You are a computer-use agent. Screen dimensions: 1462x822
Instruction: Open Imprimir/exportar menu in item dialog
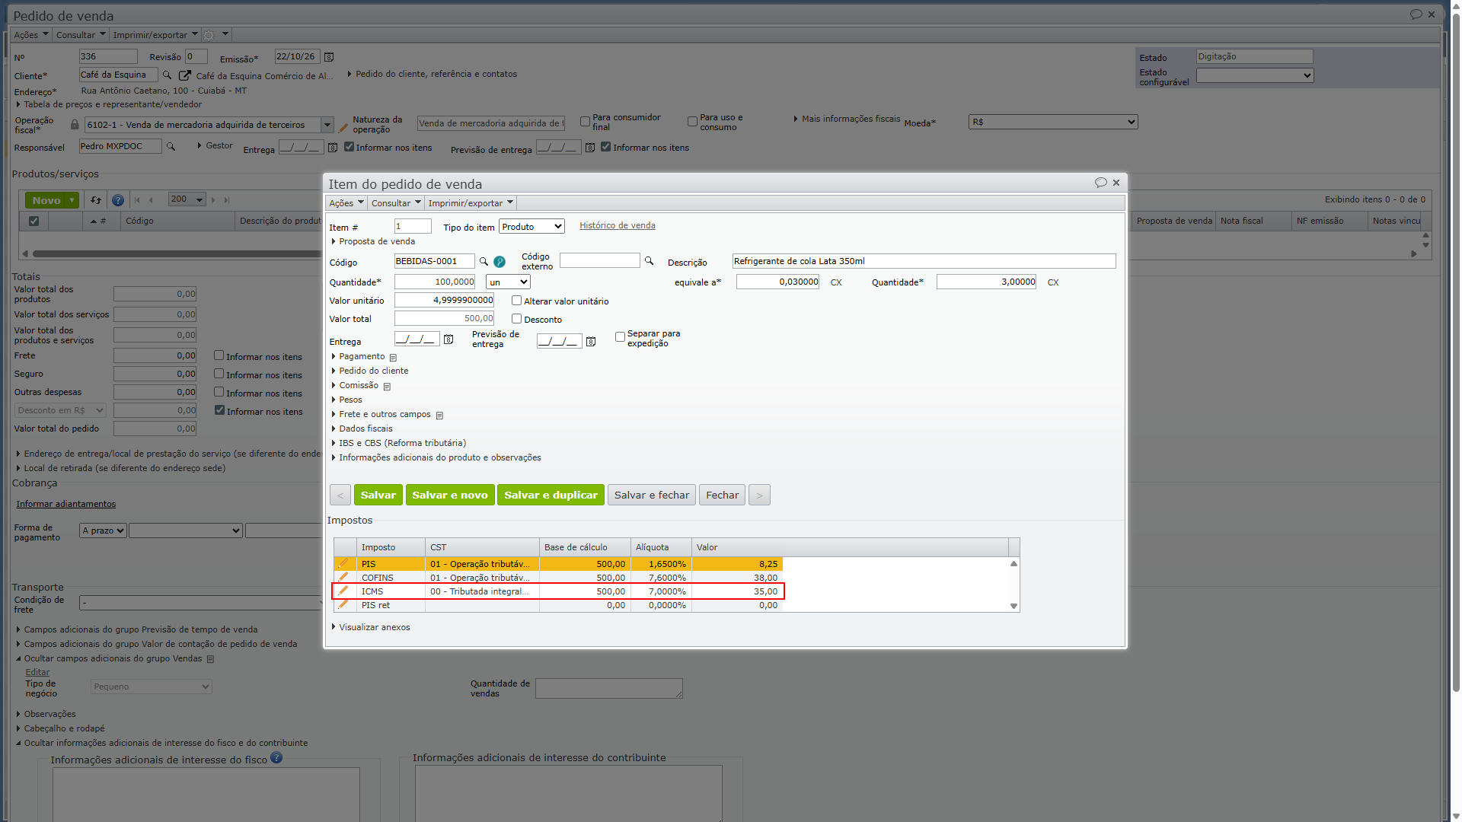click(x=470, y=203)
